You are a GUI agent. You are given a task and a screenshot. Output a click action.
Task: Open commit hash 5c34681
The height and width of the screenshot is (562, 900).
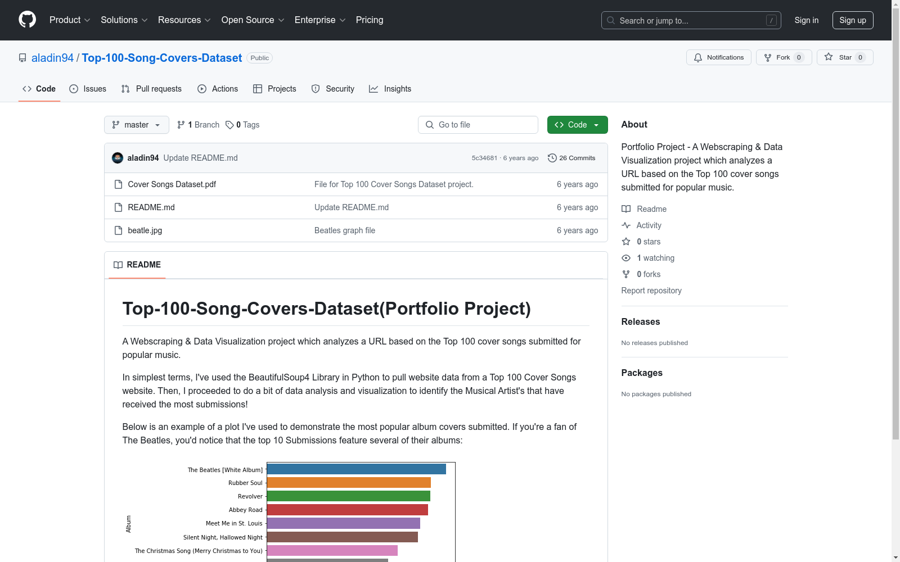click(x=484, y=158)
